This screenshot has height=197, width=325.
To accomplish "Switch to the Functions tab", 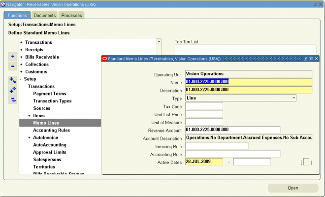I will (x=17, y=15).
